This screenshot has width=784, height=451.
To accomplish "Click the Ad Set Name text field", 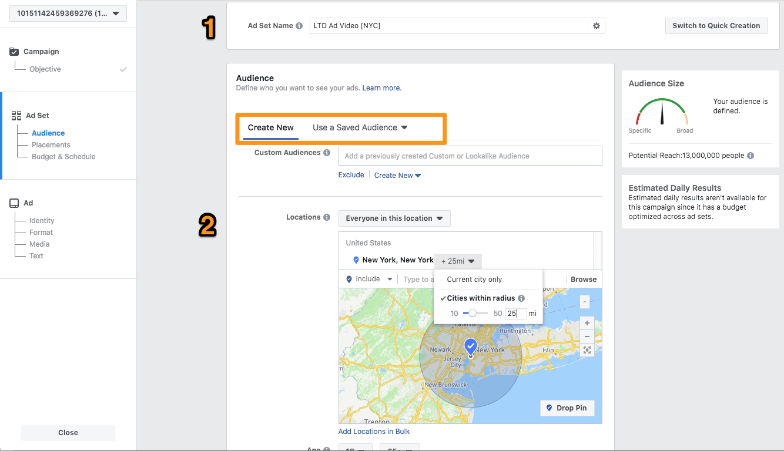I will click(x=449, y=26).
